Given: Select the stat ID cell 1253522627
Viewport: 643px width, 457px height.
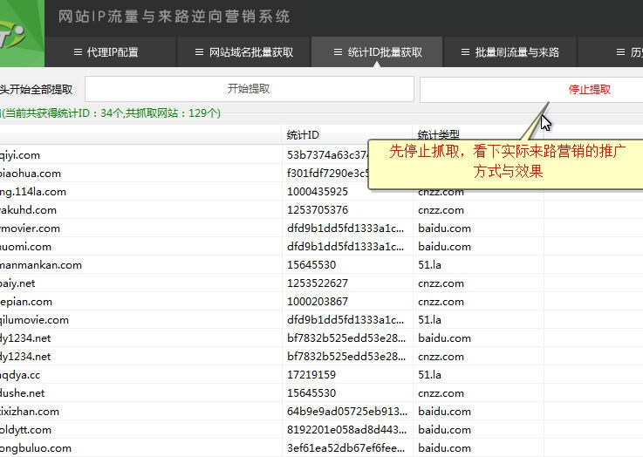Looking at the screenshot, I should [x=318, y=283].
